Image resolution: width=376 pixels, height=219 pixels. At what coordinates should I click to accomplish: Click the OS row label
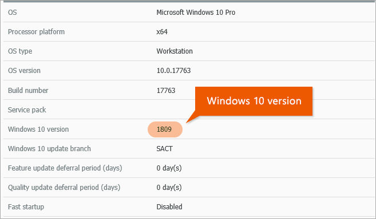(13, 12)
